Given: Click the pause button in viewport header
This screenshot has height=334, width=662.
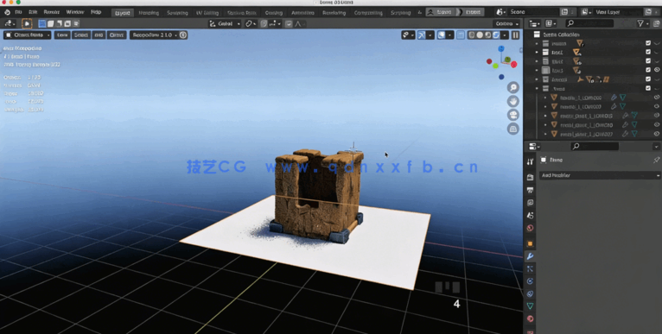Looking at the screenshot, I should point(515,35).
